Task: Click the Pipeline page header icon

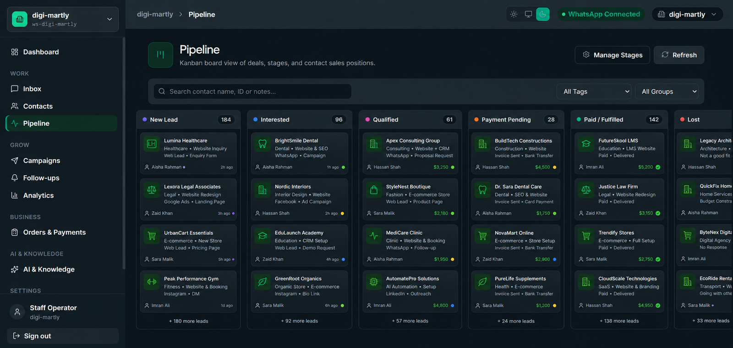Action: tap(160, 55)
